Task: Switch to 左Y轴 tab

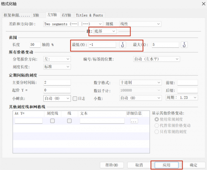Action: coord(52,15)
